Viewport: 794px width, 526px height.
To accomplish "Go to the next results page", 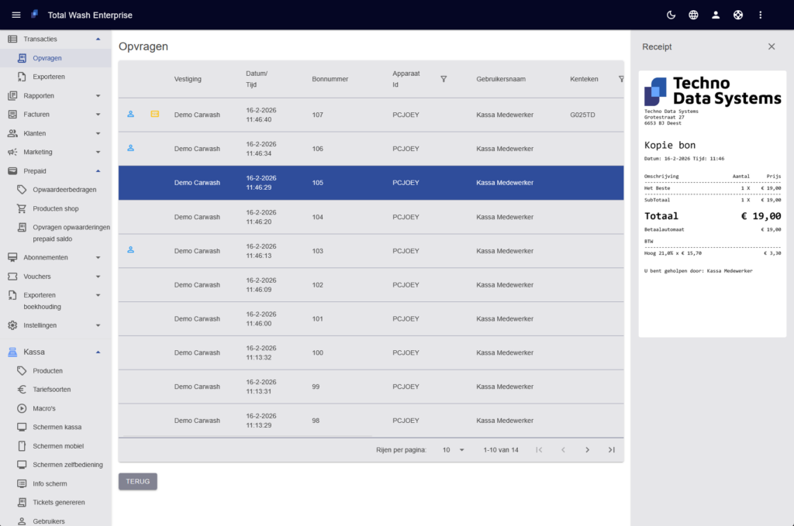I will pyautogui.click(x=587, y=450).
